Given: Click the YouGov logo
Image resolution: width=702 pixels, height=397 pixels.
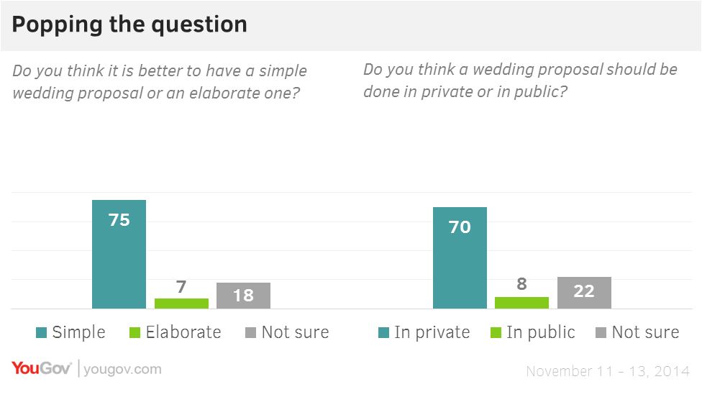Looking at the screenshot, I should coord(41,368).
